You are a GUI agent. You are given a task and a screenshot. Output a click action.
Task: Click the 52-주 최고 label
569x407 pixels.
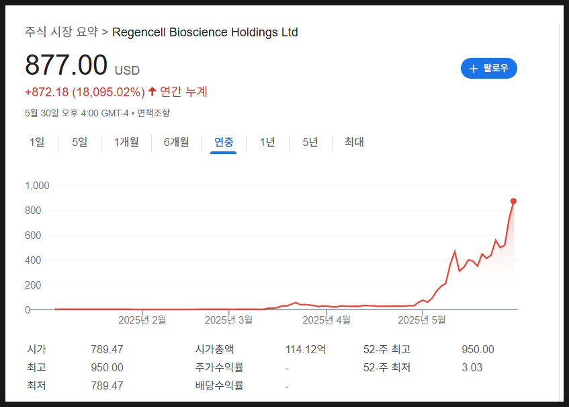387,349
